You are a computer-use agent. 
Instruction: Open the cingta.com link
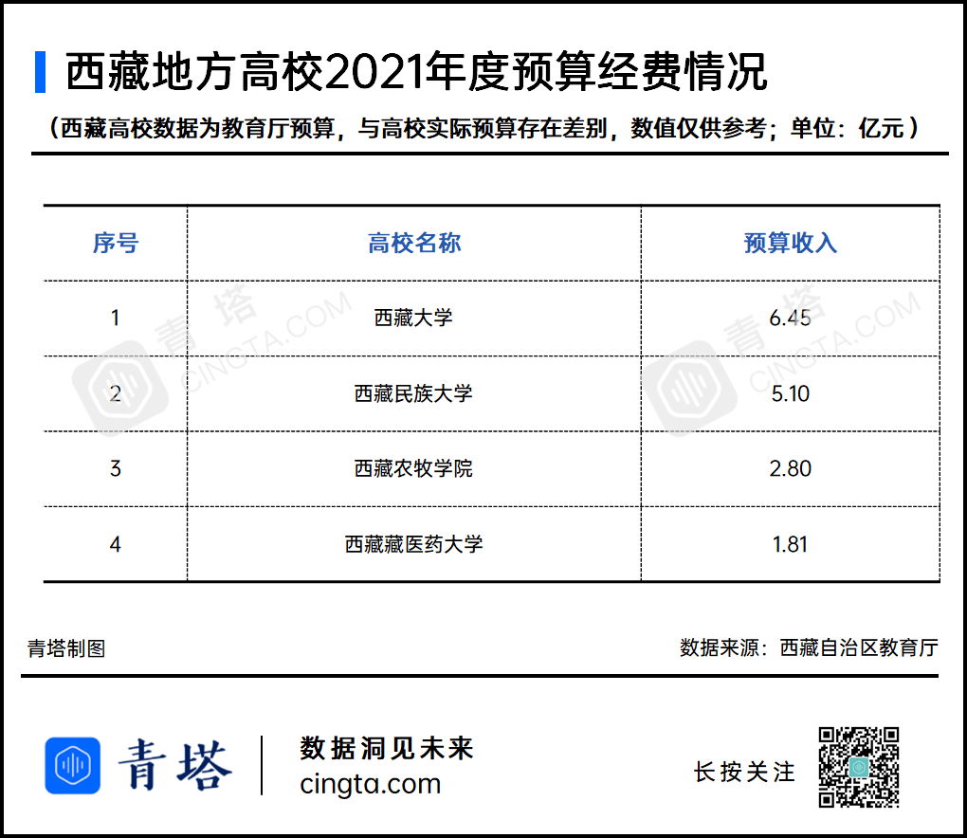point(370,785)
